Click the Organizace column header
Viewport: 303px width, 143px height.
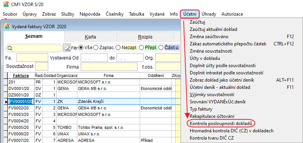67,76
